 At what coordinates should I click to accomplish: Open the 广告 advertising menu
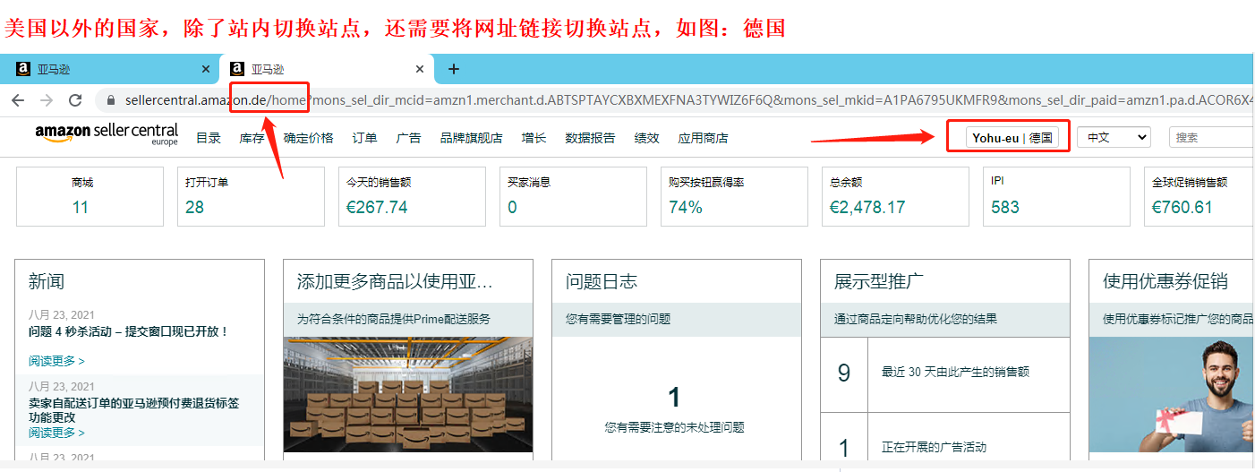pyautogui.click(x=408, y=138)
